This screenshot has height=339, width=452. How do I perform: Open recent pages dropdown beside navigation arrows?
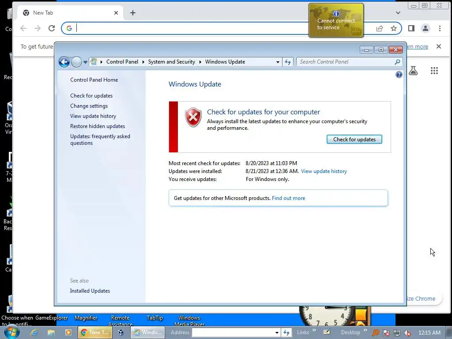(85, 62)
